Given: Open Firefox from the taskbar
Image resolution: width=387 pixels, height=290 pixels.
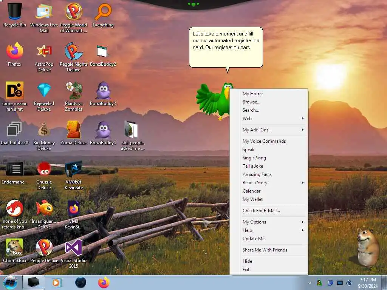Looking at the screenshot, I should 104,282.
